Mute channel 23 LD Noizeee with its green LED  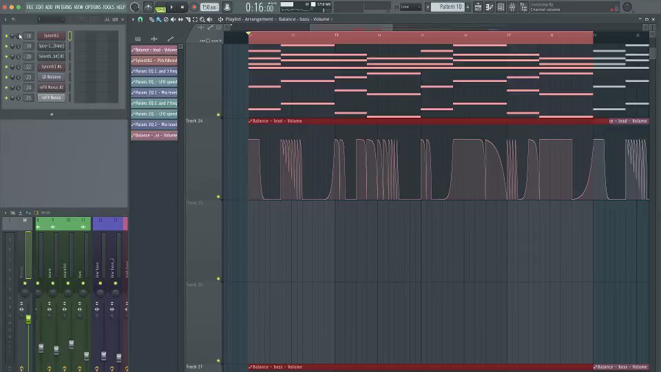(6, 77)
